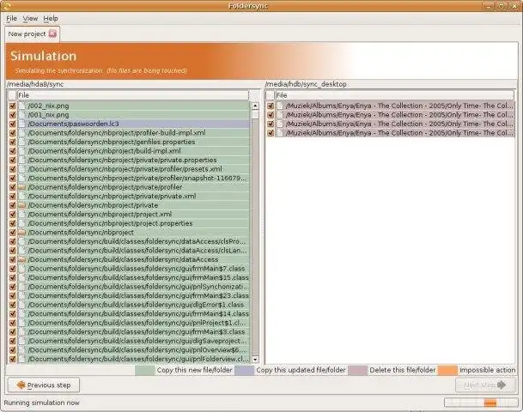Click the file icon next to paswoorden.lc3
The width and height of the screenshot is (523, 412).
[x=21, y=124]
